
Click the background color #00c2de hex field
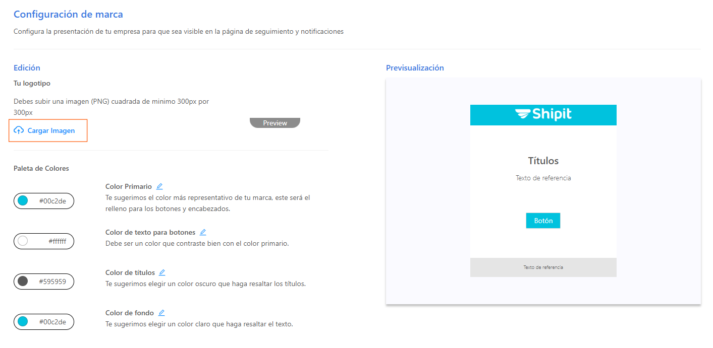(x=52, y=322)
